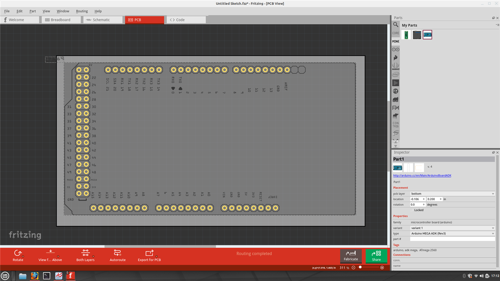The image size is (500, 281).
Task: Select the CORE parts bin
Action: click(x=396, y=33)
